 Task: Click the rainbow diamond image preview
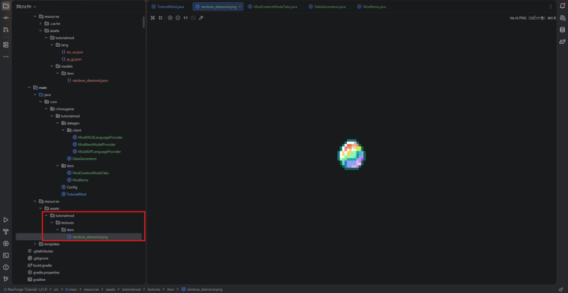pos(351,154)
